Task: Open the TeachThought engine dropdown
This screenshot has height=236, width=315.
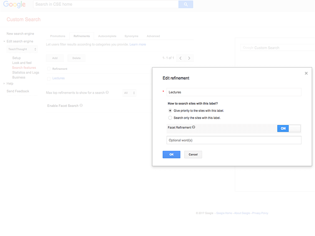Action: click(x=22, y=49)
